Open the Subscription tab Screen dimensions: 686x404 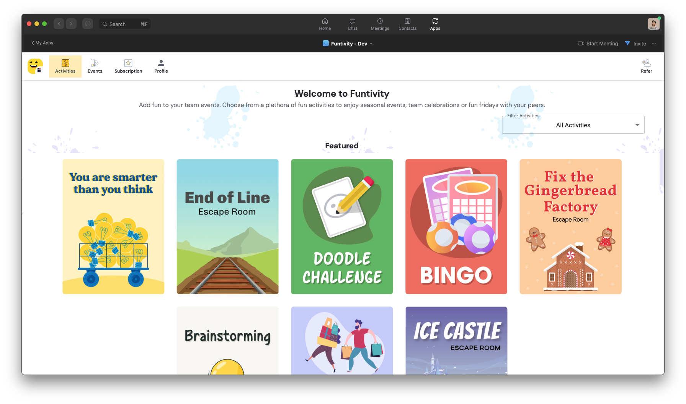click(x=128, y=67)
